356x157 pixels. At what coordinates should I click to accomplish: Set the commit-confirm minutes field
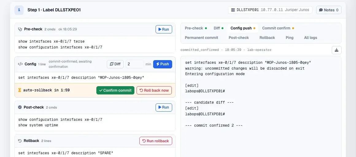click(135, 64)
